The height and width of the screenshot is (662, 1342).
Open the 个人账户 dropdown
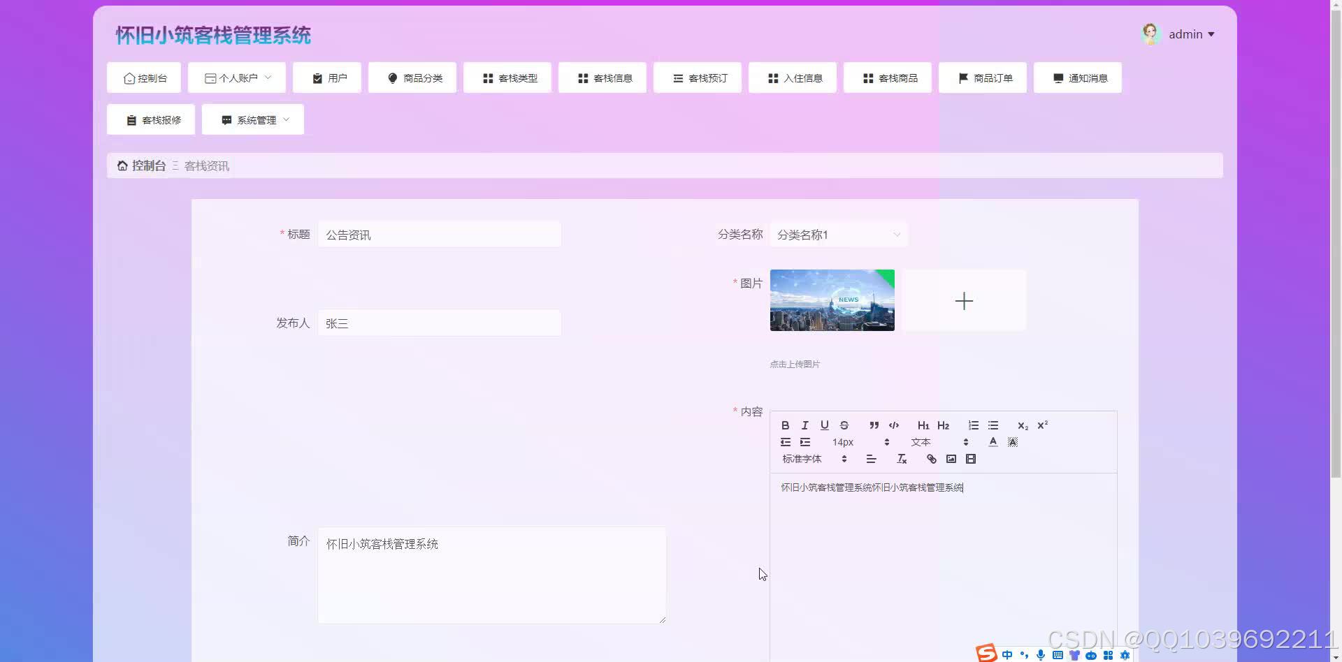[x=236, y=78]
